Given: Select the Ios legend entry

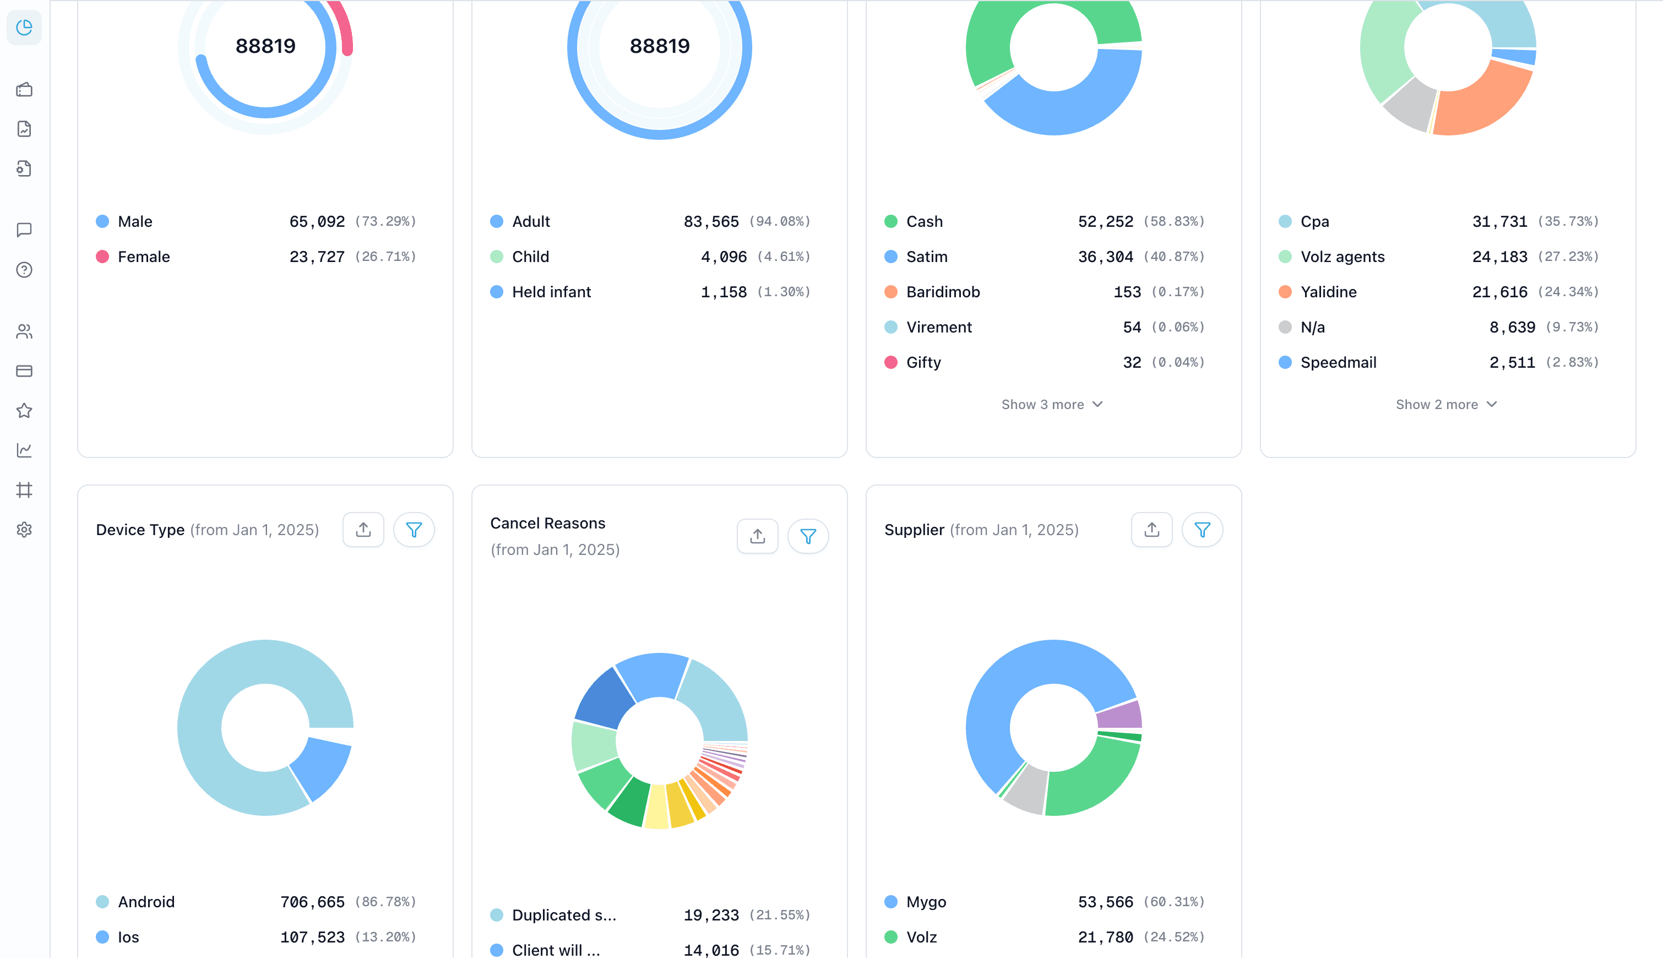Looking at the screenshot, I should (x=256, y=938).
